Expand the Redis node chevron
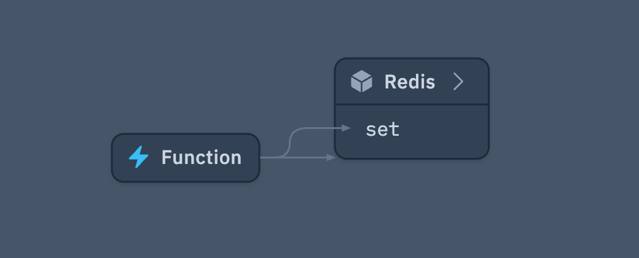The width and height of the screenshot is (639, 258). 458,81
